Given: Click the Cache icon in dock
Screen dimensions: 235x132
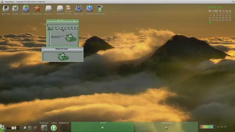Looking at the screenshot, I should point(54,128).
